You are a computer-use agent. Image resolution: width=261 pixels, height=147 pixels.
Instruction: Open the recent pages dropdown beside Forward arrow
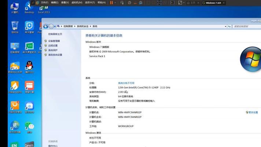tap(55, 26)
